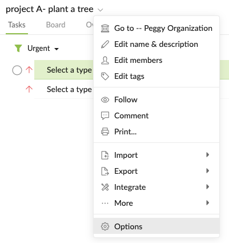Click the red priority arrow on second task
229x243 pixels.
[29, 89]
